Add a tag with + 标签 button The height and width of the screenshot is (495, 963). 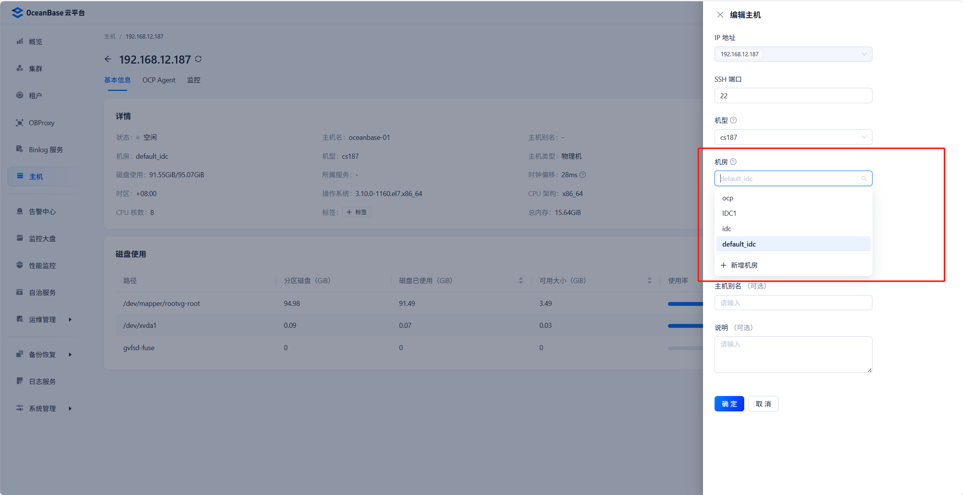[356, 212]
